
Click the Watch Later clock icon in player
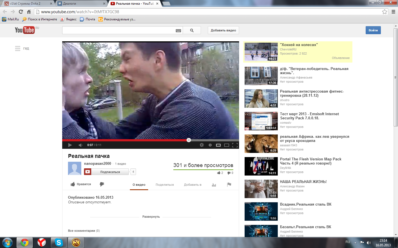pyautogui.click(x=210, y=145)
